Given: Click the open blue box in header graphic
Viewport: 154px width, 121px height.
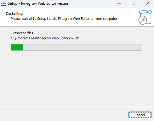Looking at the screenshot, I should (x=147, y=16).
